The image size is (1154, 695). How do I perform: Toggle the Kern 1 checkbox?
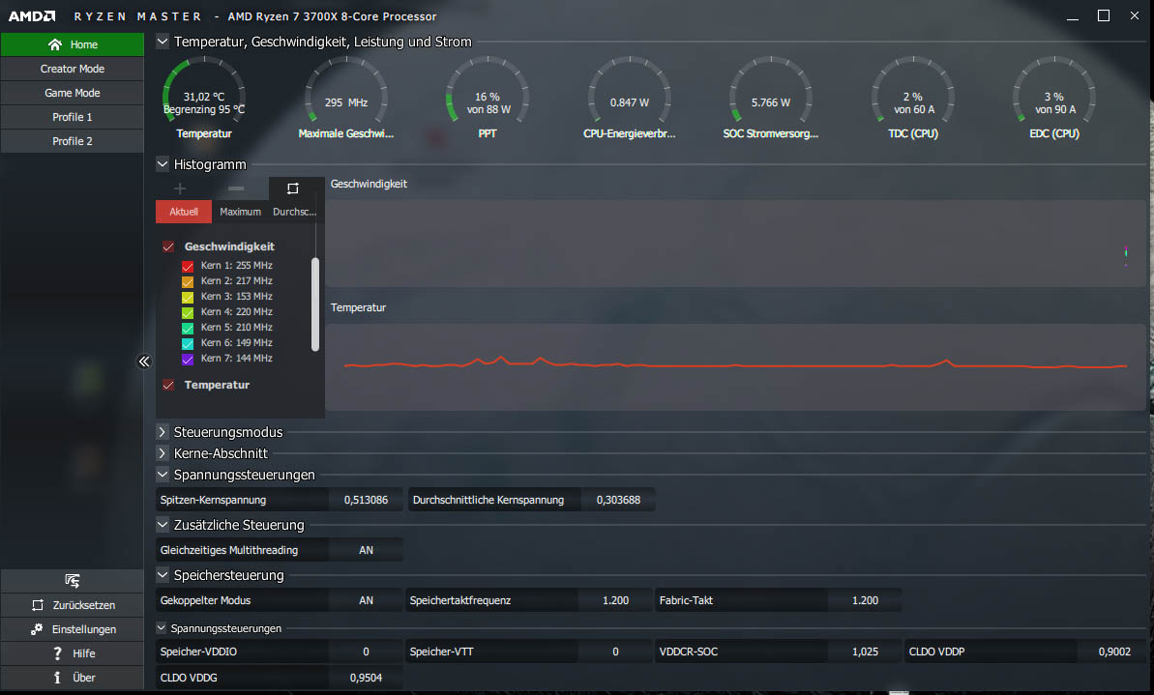(x=188, y=266)
